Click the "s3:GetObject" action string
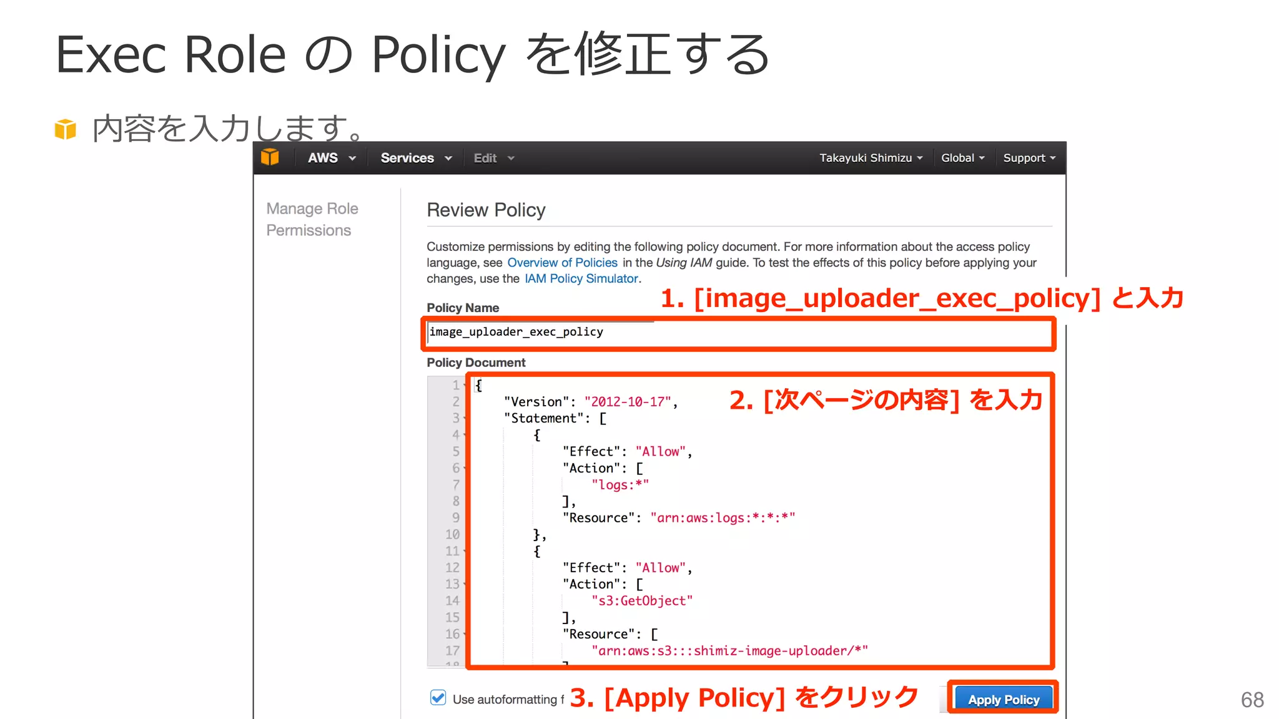 tap(641, 601)
